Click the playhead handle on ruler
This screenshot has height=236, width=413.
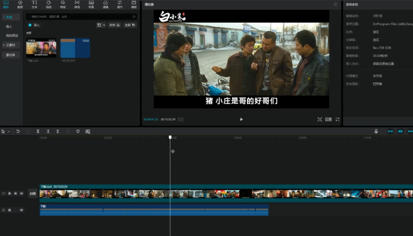pyautogui.click(x=170, y=137)
